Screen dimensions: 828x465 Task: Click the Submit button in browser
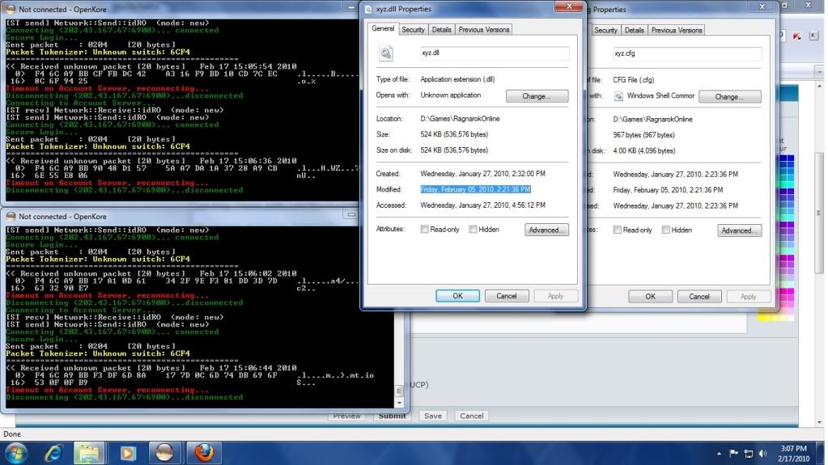392,416
